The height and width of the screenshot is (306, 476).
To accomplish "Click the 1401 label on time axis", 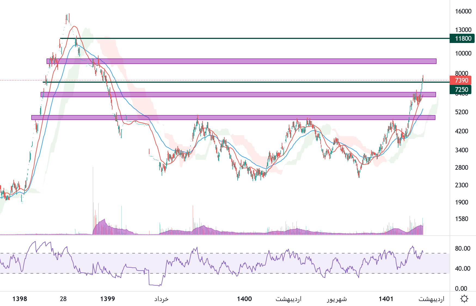I will (x=386, y=299).
